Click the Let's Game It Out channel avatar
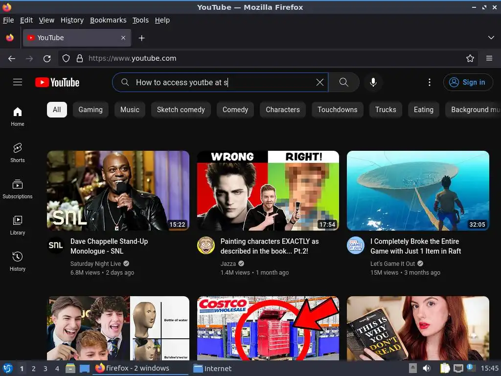The image size is (501, 376). pyautogui.click(x=356, y=245)
